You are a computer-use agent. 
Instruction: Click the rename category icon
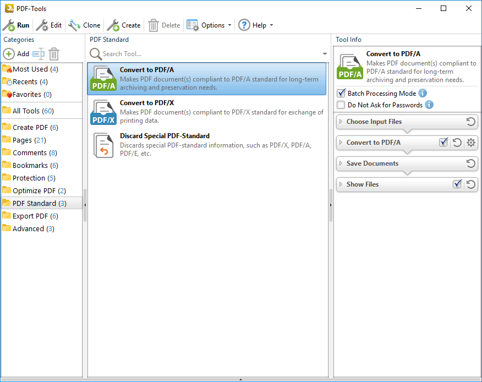click(x=38, y=54)
